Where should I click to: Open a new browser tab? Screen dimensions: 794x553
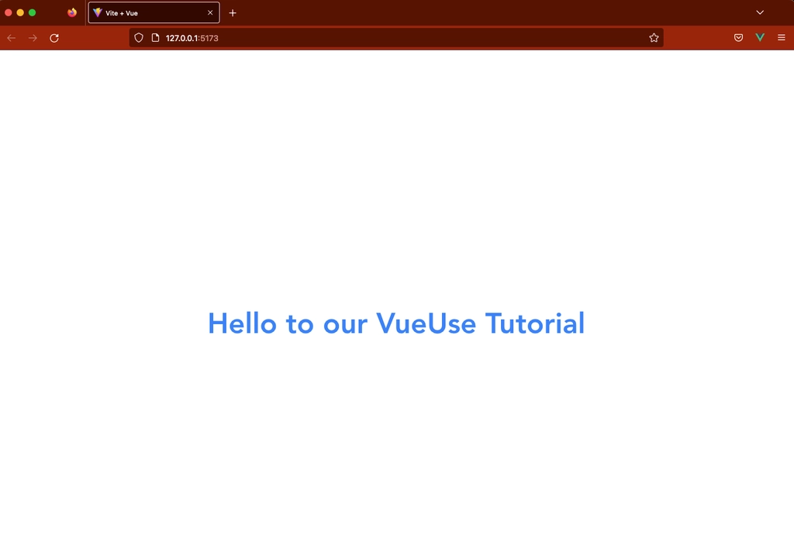click(233, 12)
